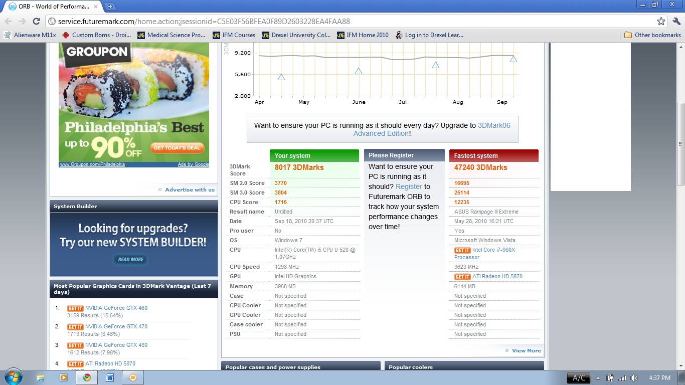Image resolution: width=685 pixels, height=385 pixels.
Task: Click the Fastest system column header
Action: [494, 155]
